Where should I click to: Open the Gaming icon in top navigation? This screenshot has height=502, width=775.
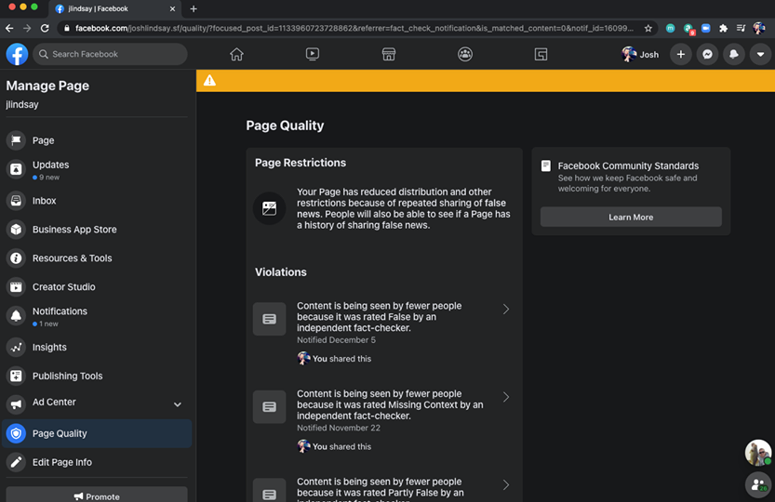541,54
